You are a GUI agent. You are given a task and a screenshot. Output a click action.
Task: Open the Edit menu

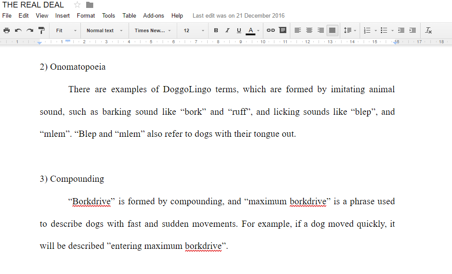tap(23, 15)
